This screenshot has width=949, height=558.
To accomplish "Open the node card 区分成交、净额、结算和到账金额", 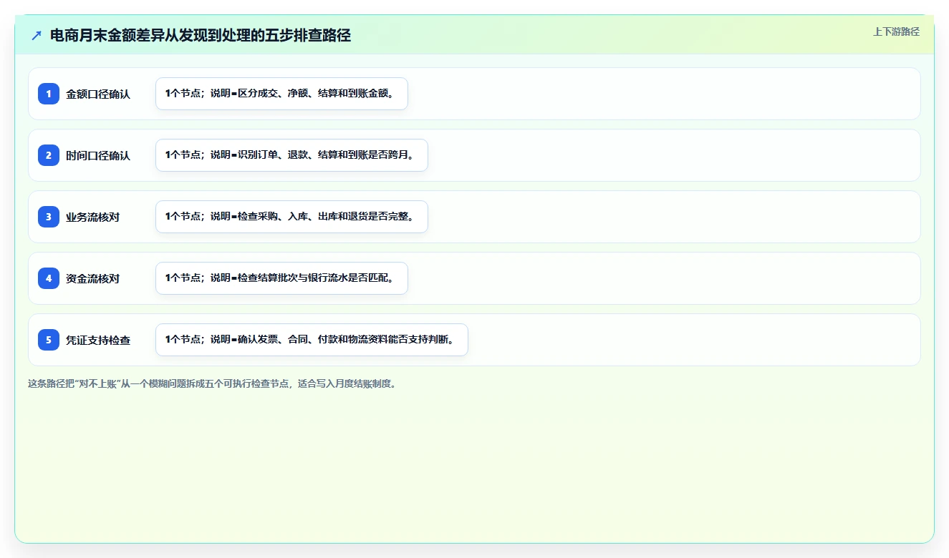I will tap(281, 94).
